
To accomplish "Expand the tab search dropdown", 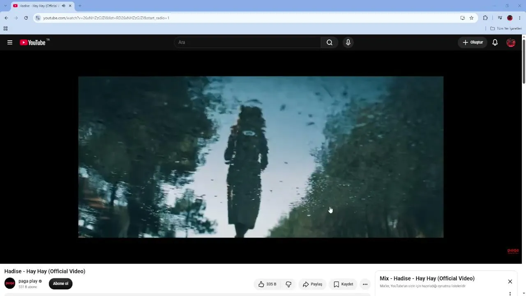I will tap(5, 6).
